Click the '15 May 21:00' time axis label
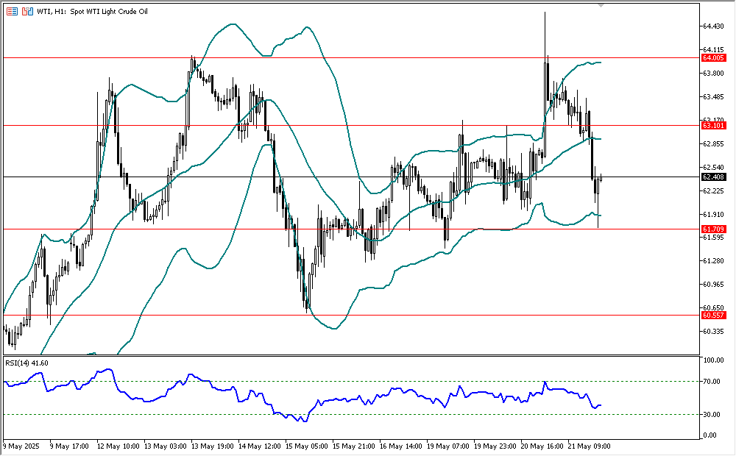Image resolution: width=736 pixels, height=456 pixels. (x=354, y=446)
